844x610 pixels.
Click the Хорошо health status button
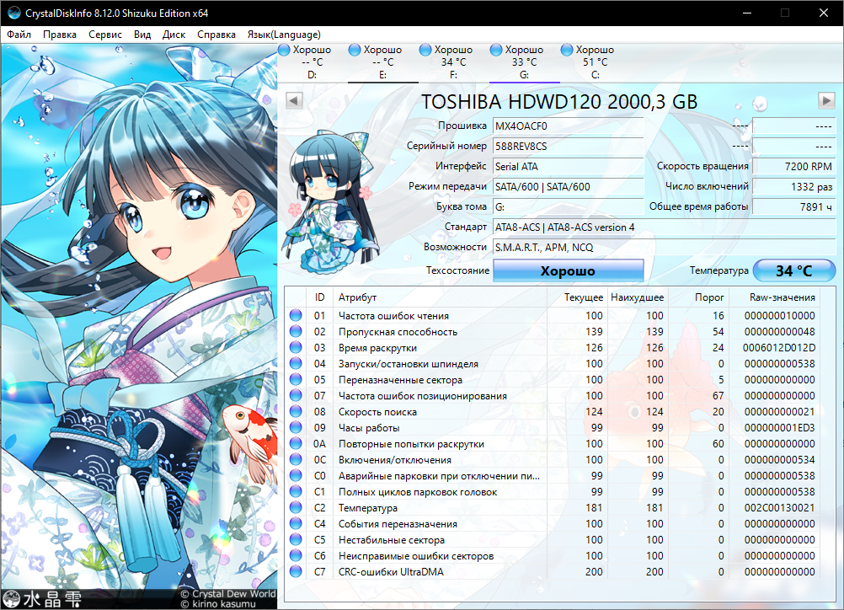coord(569,270)
